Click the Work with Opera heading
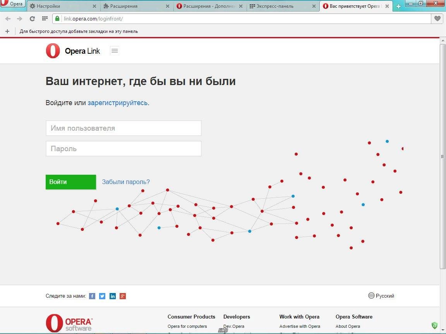This screenshot has width=446, height=334. (x=299, y=317)
